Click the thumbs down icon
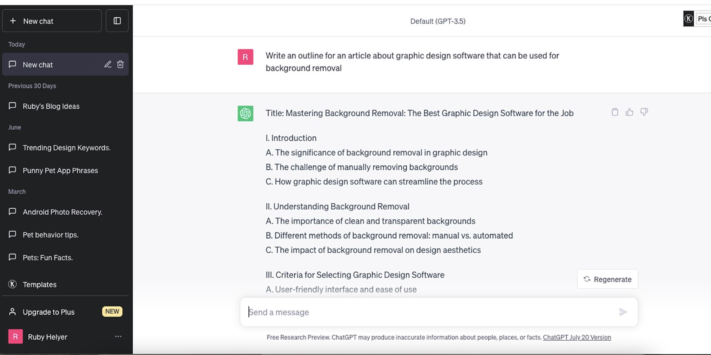The height and width of the screenshot is (355, 711). 644,112
